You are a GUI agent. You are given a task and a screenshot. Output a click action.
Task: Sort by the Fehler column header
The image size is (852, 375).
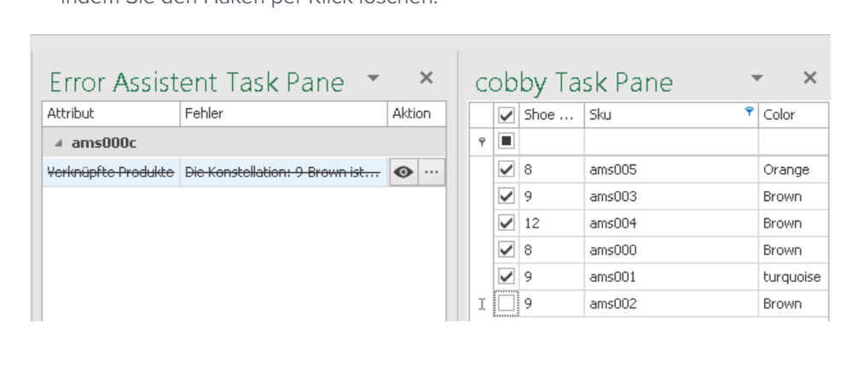tap(284, 114)
